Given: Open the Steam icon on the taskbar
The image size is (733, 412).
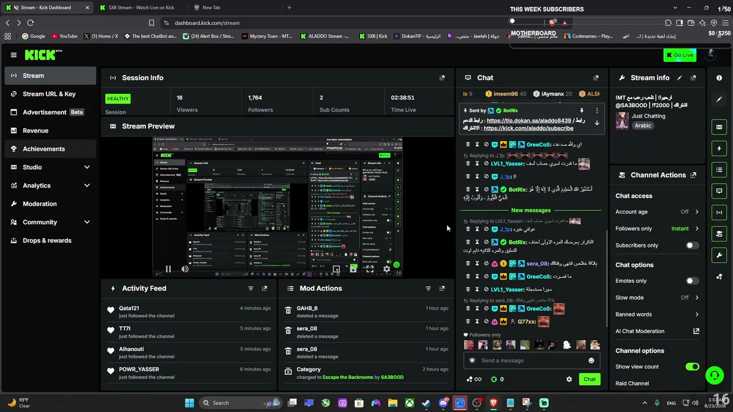Looking at the screenshot, I should pyautogui.click(x=426, y=403).
